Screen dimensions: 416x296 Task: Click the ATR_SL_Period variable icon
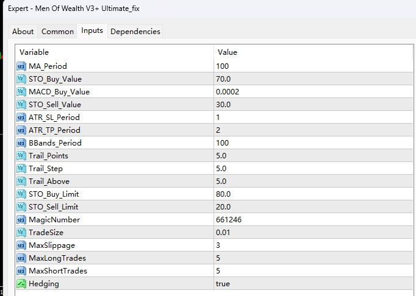coord(21,117)
